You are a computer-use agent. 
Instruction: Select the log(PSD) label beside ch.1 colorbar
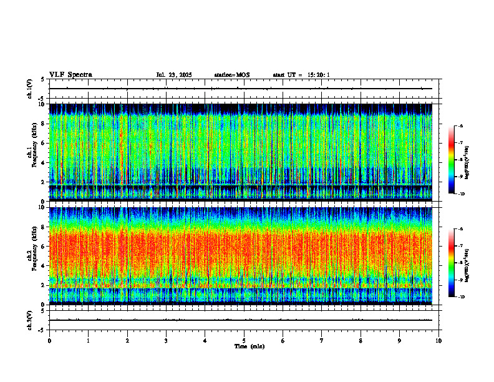click(467, 163)
